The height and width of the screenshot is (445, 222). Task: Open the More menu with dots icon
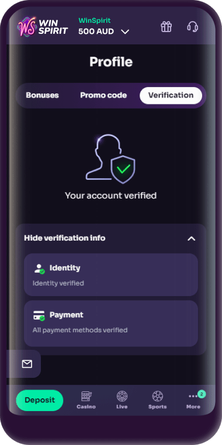pyautogui.click(x=193, y=396)
